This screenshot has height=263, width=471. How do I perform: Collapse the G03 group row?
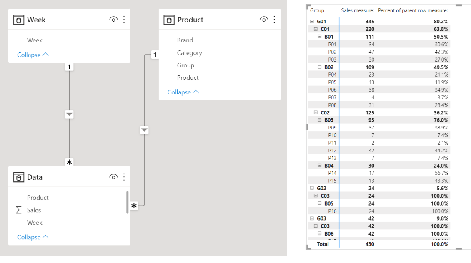point(312,218)
